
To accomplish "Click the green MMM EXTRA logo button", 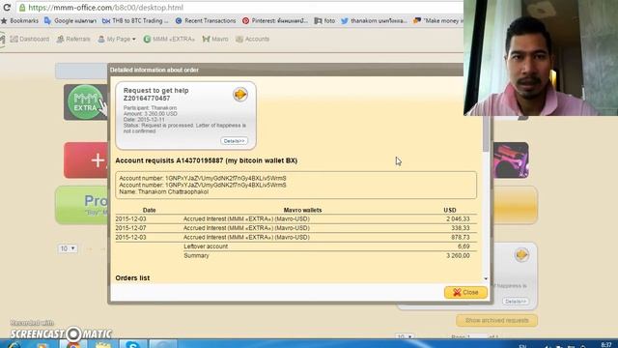I will [x=85, y=101].
